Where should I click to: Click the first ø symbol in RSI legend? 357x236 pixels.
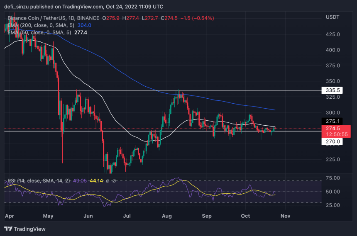(108, 181)
